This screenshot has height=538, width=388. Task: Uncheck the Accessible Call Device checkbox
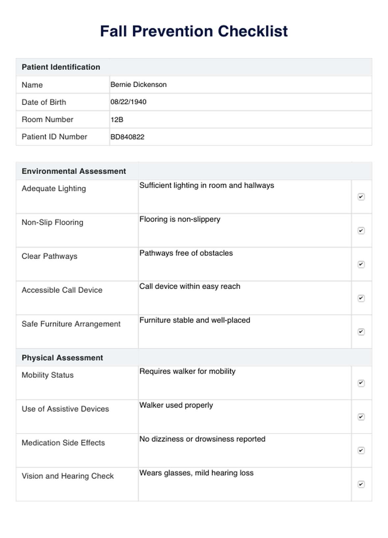point(361,298)
